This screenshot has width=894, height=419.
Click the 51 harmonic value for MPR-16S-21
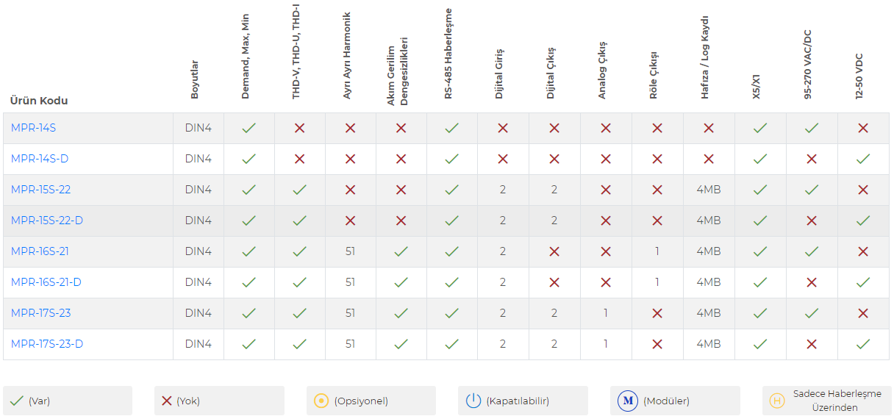click(x=350, y=251)
